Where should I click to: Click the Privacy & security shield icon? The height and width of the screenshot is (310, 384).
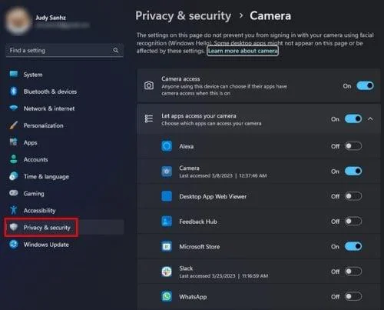[14, 227]
